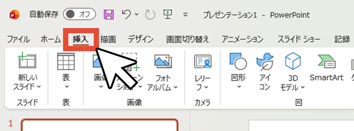Click the レリーフ cameo icon
Viewport: 354px width, 131px height.
point(203,61)
